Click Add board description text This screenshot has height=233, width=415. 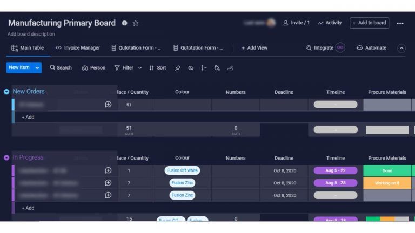(x=31, y=34)
